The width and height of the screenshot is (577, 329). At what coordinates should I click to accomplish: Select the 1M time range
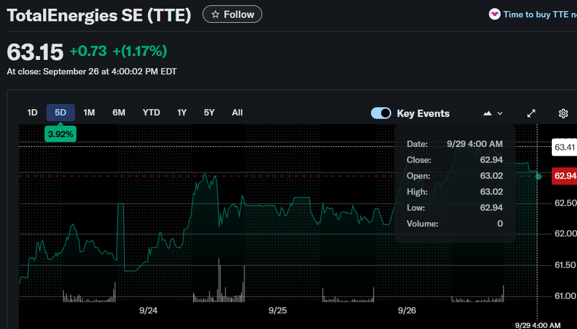pyautogui.click(x=89, y=113)
